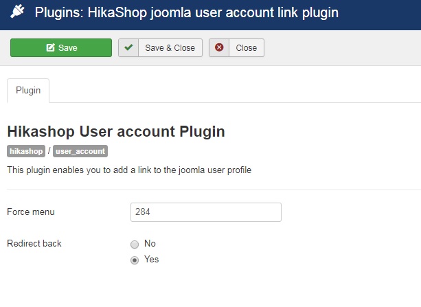Viewport: 421px width, 307px height.
Task: Focus the Force menu input field
Action: [x=205, y=212]
